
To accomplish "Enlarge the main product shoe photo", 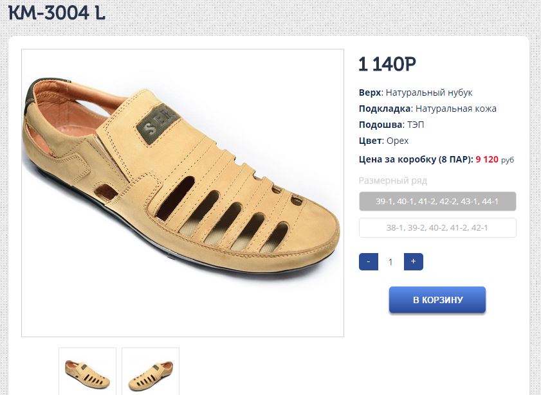I will (x=183, y=193).
